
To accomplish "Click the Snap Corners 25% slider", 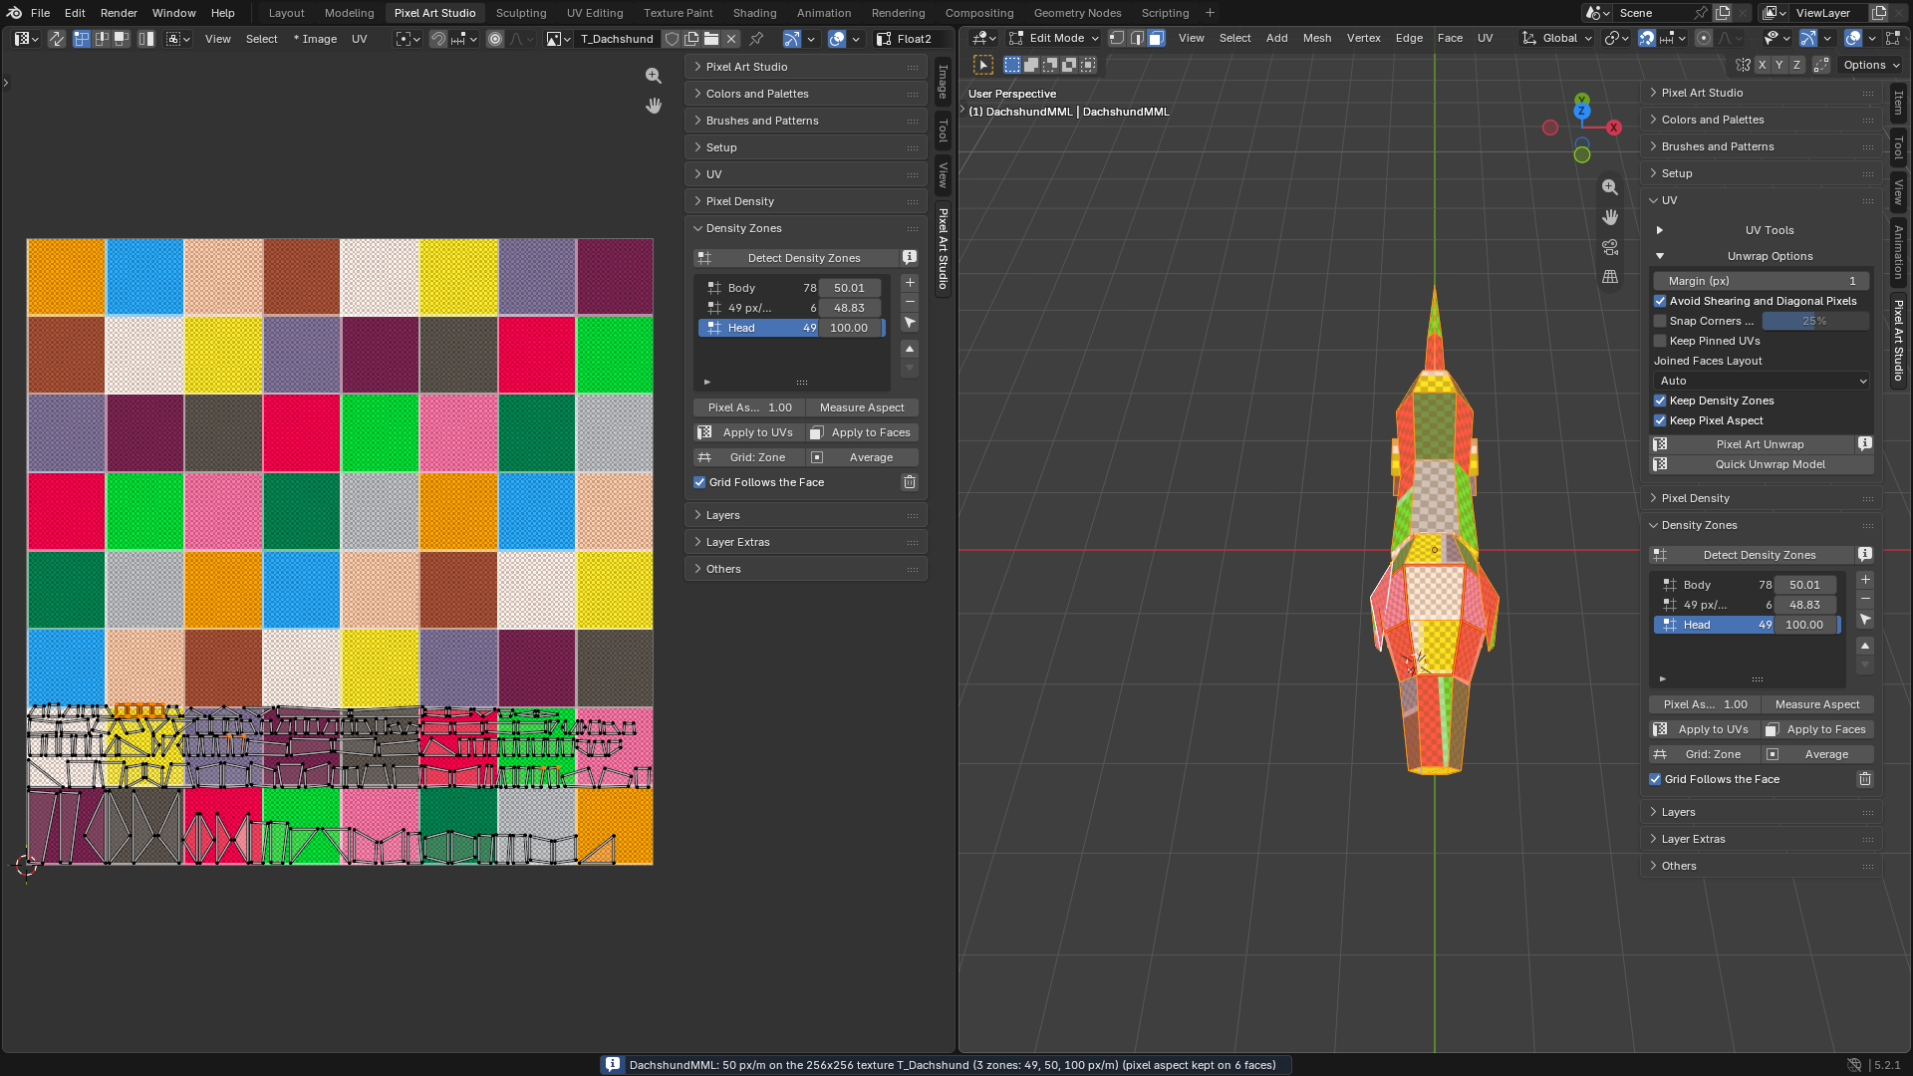I will pyautogui.click(x=1814, y=321).
